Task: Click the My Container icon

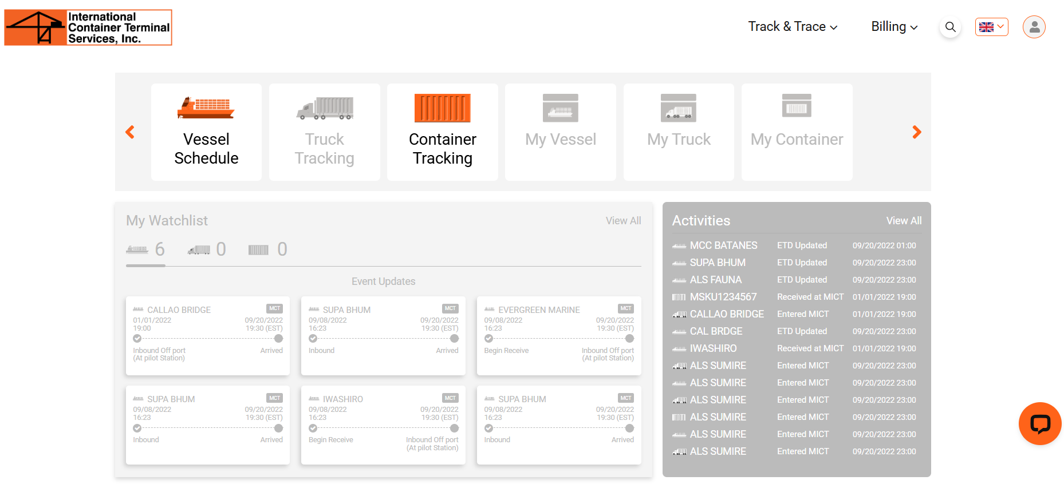Action: click(797, 106)
